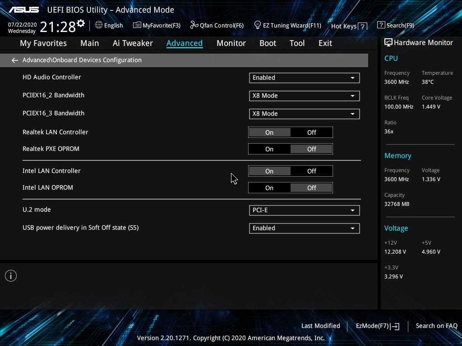Turn on Realtek PXE OPROM
The width and height of the screenshot is (462, 346).
tap(269, 149)
